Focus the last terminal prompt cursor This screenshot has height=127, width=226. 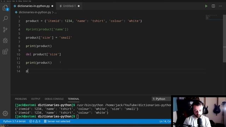(78, 116)
